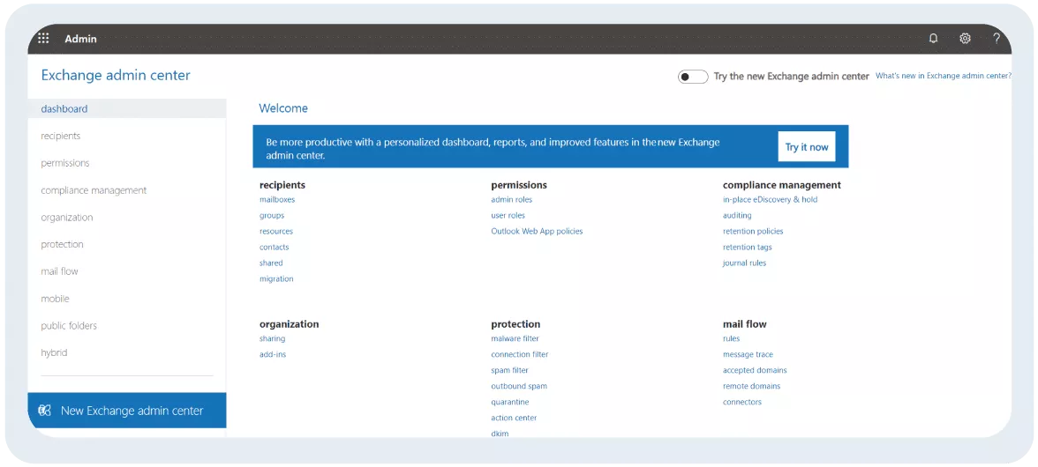Open the migration link
The image size is (1038, 467).
(x=277, y=278)
